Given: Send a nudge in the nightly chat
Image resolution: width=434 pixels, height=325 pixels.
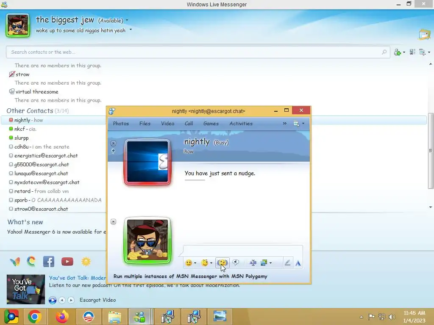Looking at the screenshot, I should 222,262.
